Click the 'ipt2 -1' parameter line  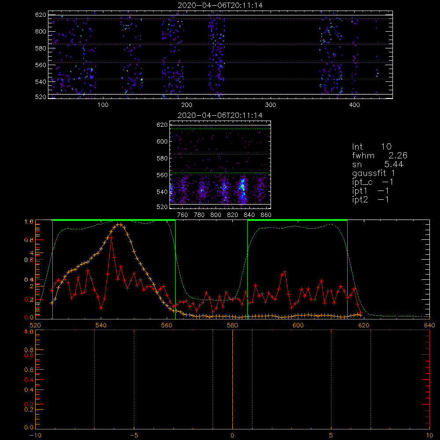pos(370,199)
